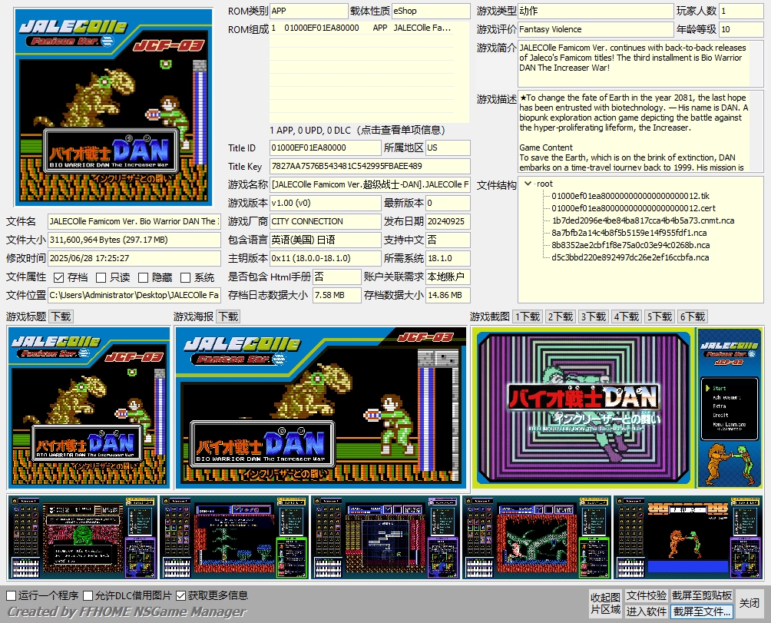This screenshot has height=623, width=771.
Task: Select the .tik file in the tree
Action: (x=630, y=196)
